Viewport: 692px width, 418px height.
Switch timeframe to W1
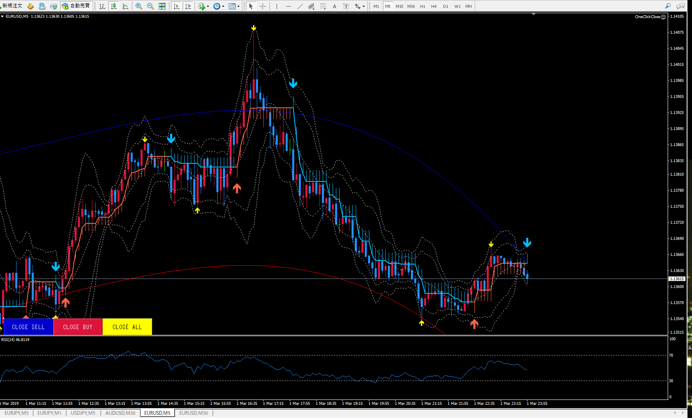tap(457, 6)
